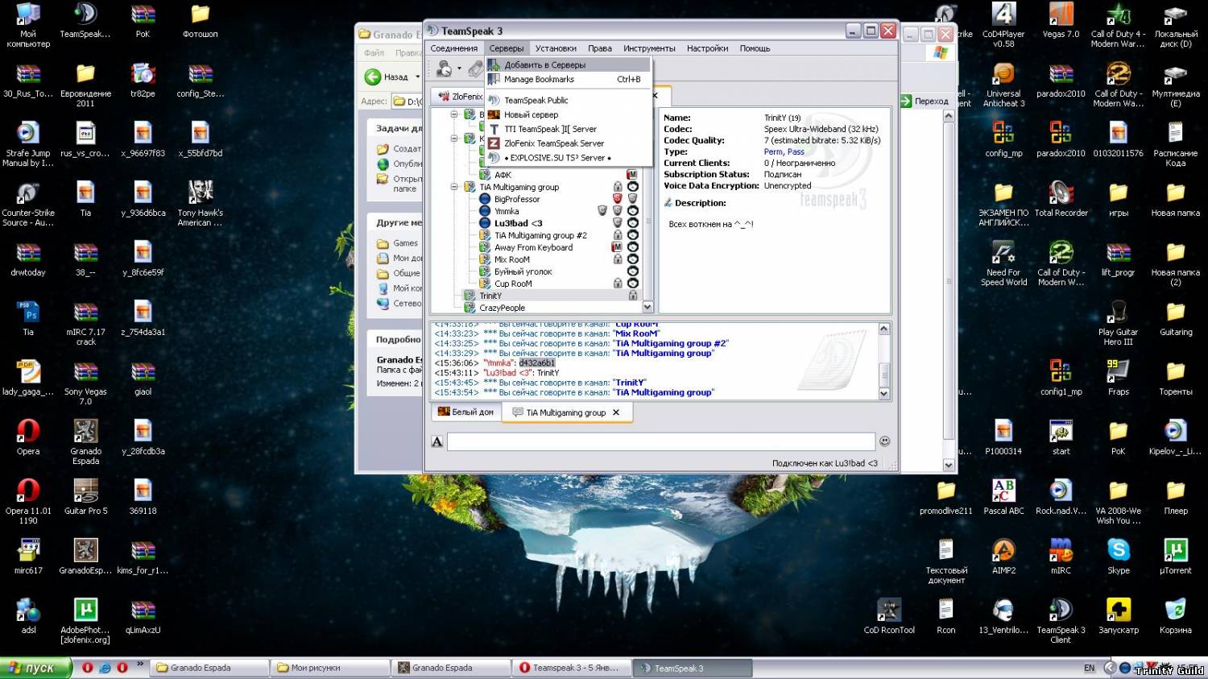Open AIMP2 desktop icon
The image size is (1208, 679).
(x=1003, y=551)
